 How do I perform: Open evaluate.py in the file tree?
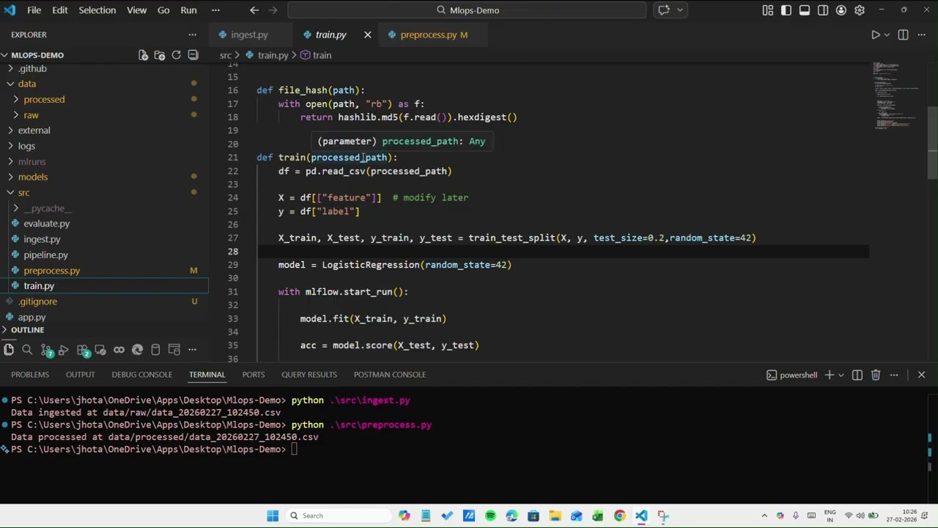(x=46, y=224)
